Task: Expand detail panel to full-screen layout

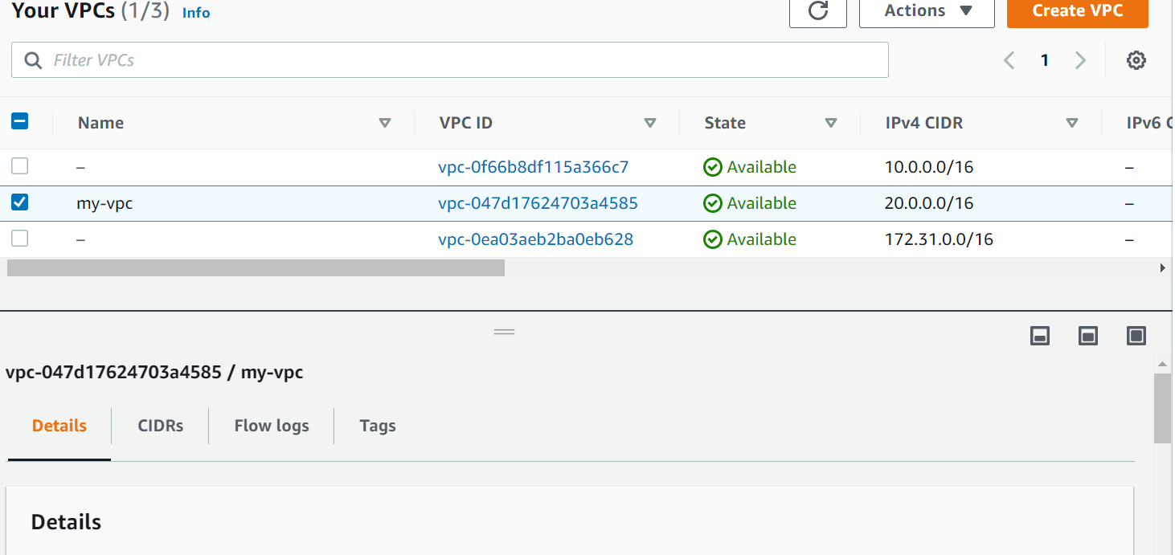Action: click(1136, 336)
